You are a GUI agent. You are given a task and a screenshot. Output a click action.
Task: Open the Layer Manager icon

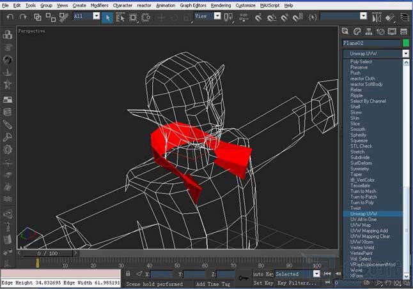405,17
